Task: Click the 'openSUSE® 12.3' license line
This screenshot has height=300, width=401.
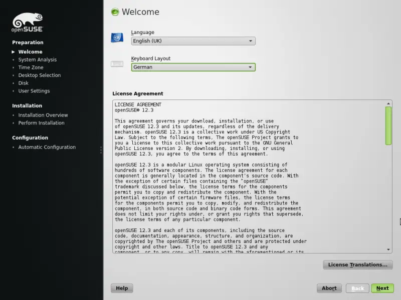Action: (134, 110)
